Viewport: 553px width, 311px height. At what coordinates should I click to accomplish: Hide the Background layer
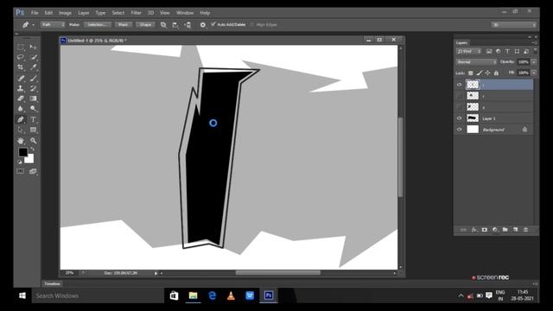coord(459,130)
